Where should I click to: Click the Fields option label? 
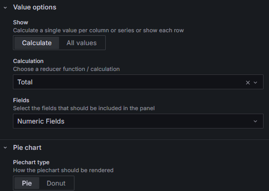(x=21, y=100)
